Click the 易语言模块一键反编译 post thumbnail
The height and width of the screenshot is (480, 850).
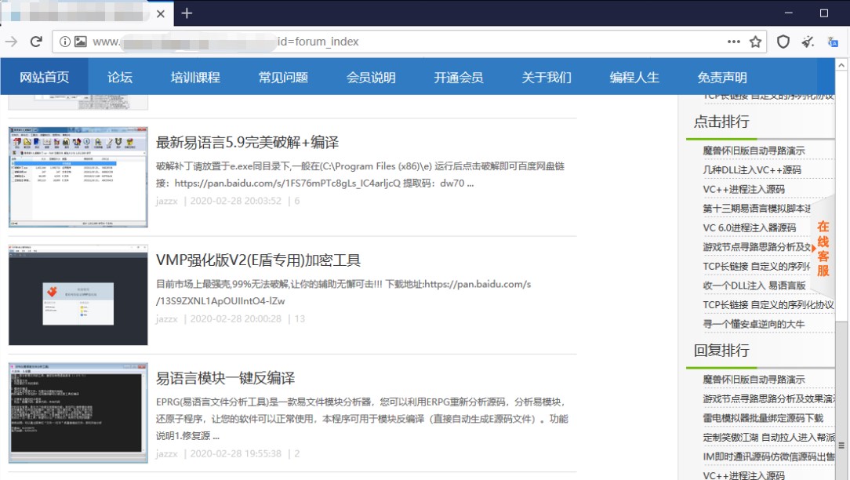click(x=78, y=413)
